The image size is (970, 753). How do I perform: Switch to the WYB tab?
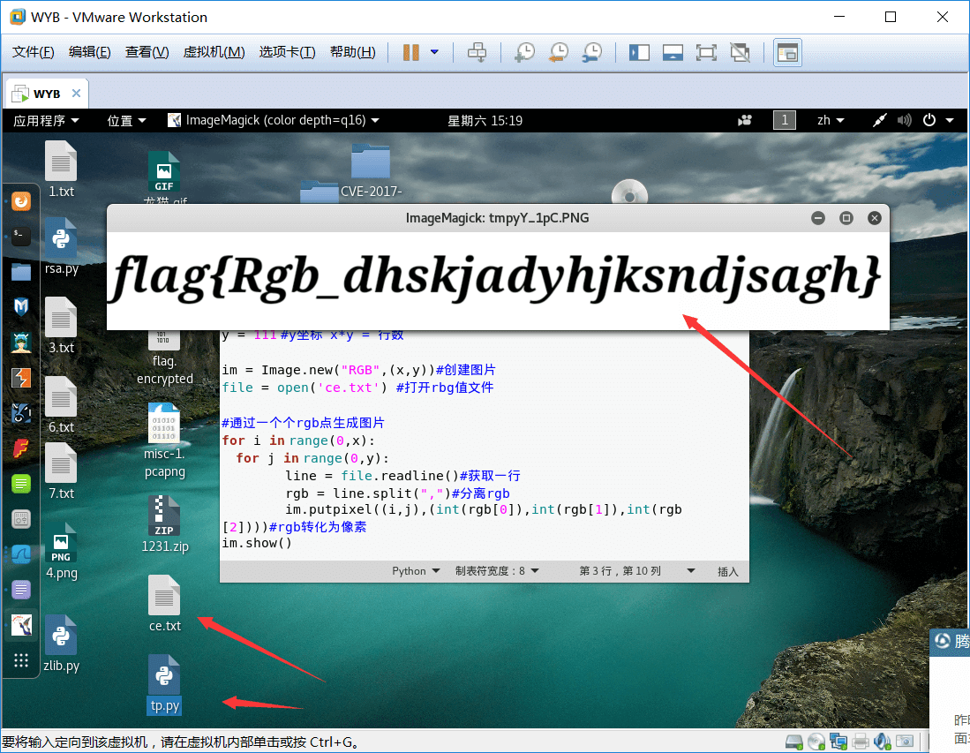pyautogui.click(x=46, y=94)
